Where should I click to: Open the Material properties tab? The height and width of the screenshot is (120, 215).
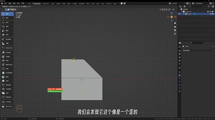click(180, 91)
